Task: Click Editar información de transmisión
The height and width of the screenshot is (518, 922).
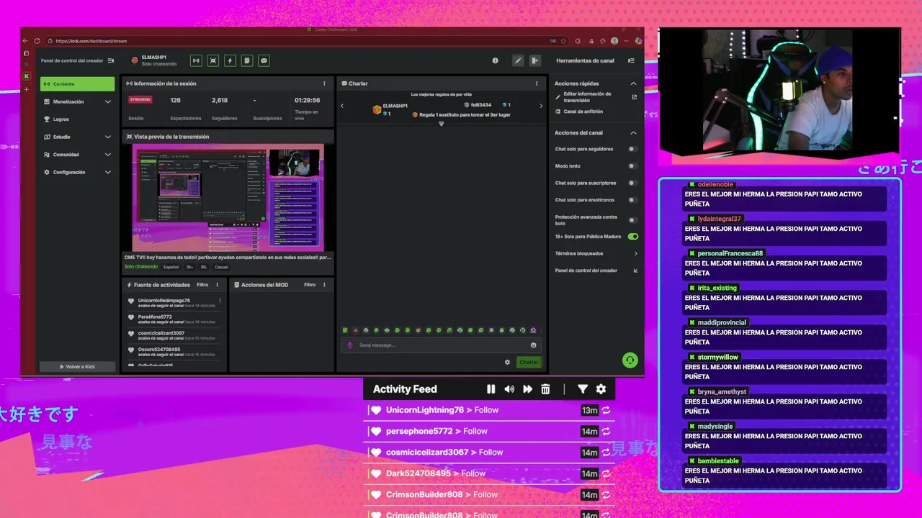Action: click(587, 97)
